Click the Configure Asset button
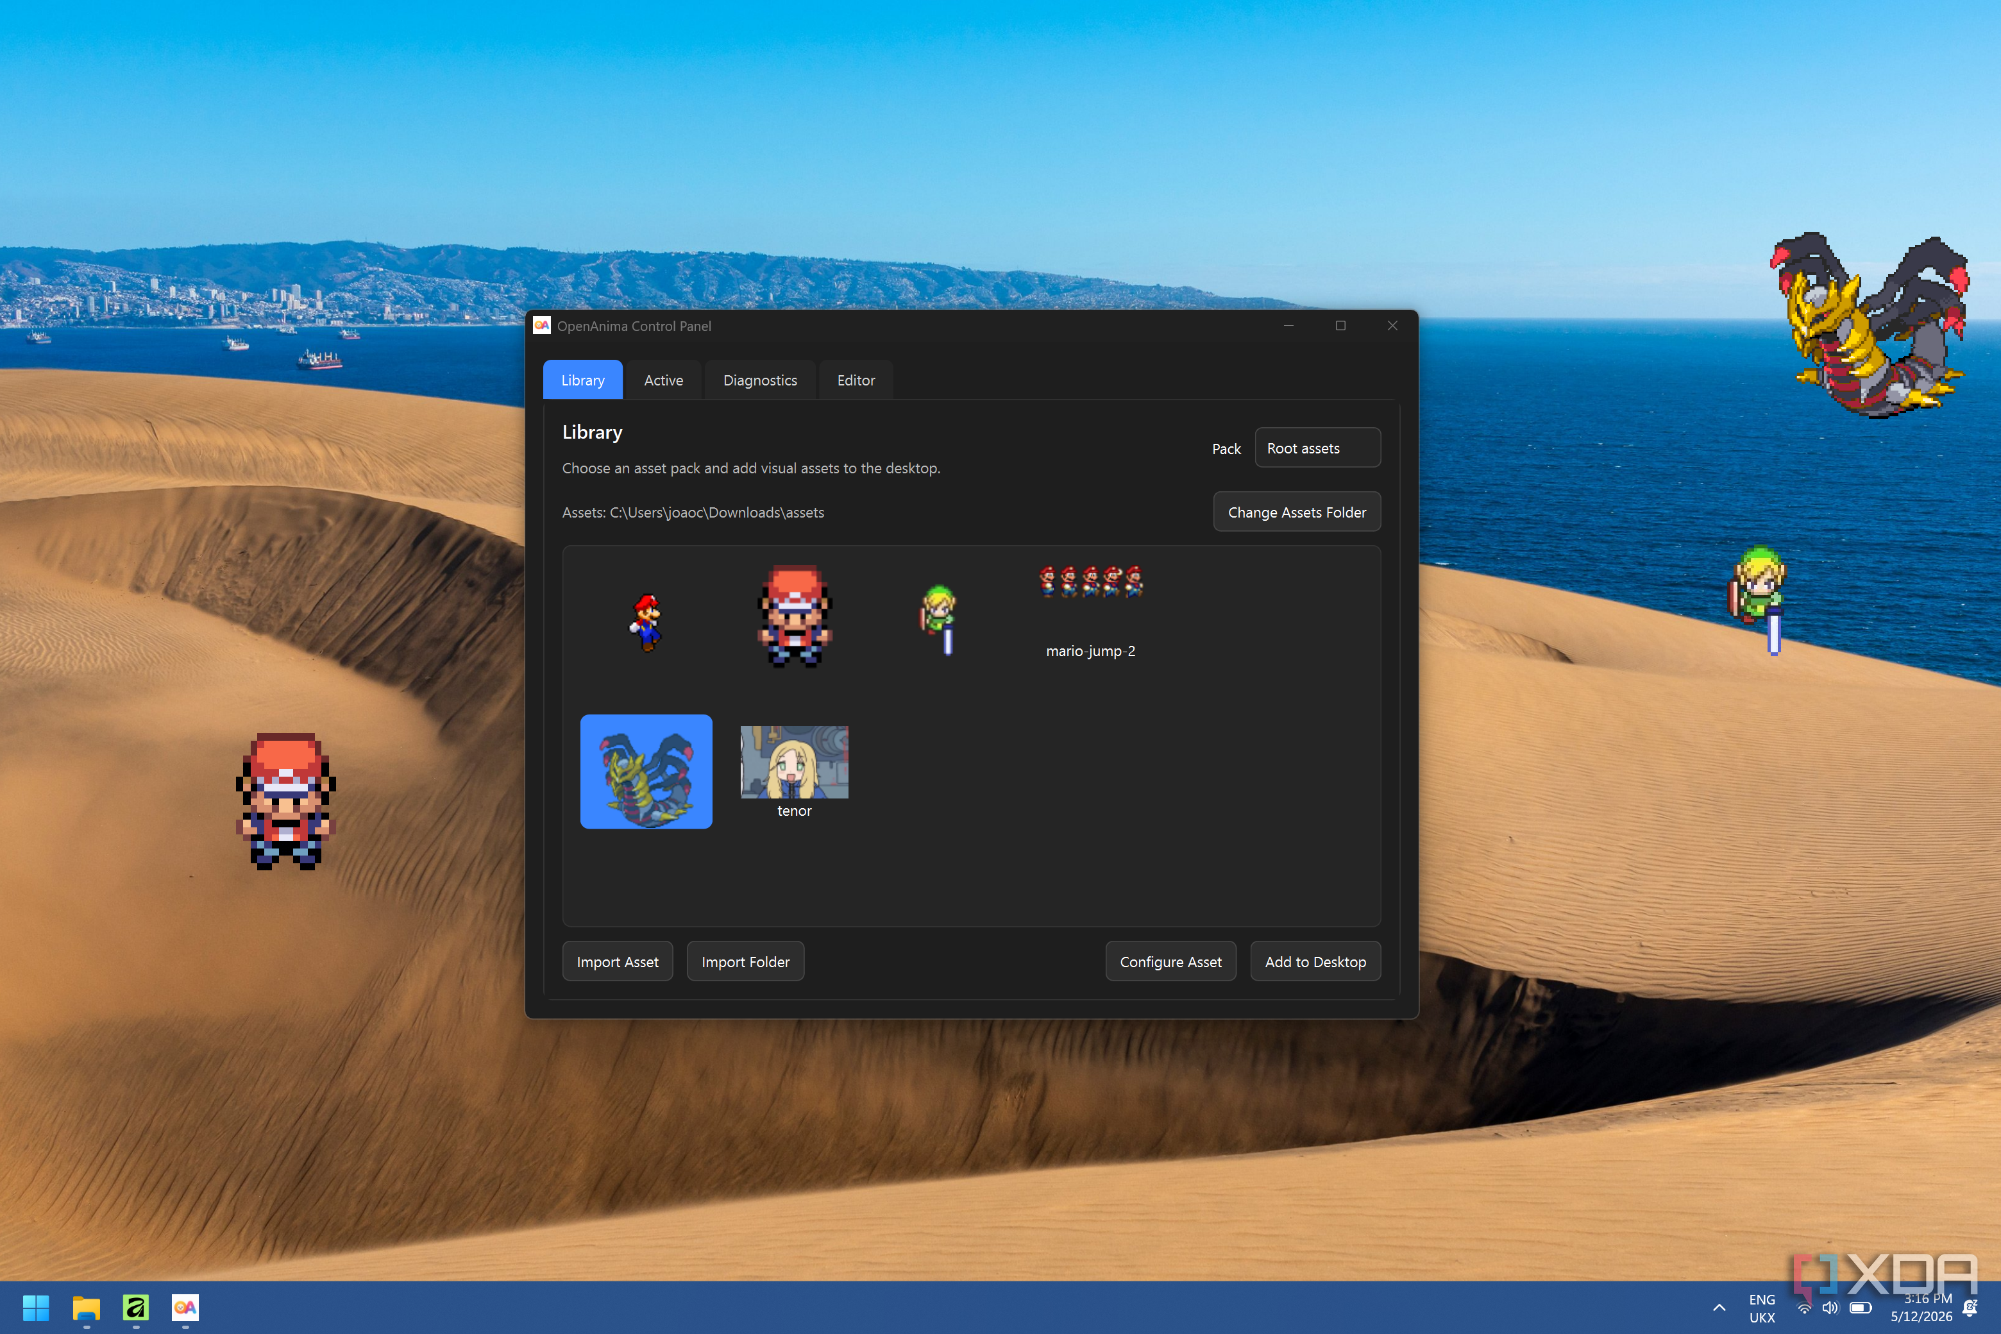The height and width of the screenshot is (1334, 2001). [1170, 961]
